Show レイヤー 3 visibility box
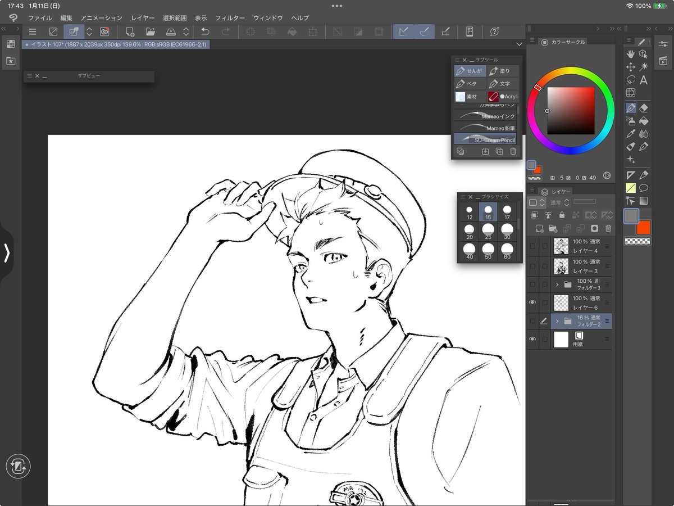This screenshot has width=674, height=506. [x=532, y=266]
